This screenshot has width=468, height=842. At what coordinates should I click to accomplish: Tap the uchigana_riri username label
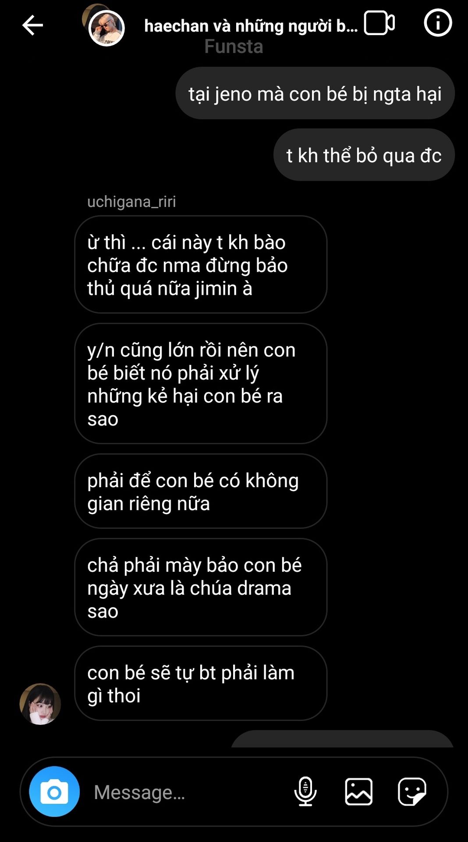click(131, 202)
